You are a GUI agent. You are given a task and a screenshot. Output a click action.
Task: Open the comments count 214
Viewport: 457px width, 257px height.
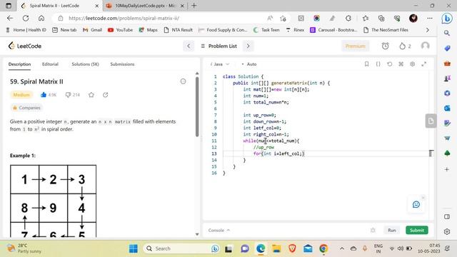[x=73, y=95]
